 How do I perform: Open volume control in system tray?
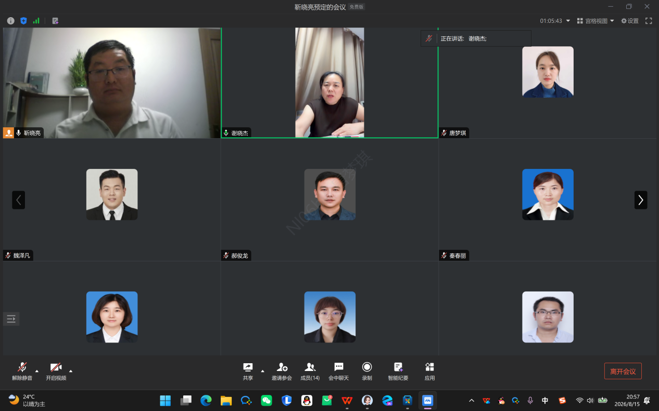pyautogui.click(x=590, y=400)
